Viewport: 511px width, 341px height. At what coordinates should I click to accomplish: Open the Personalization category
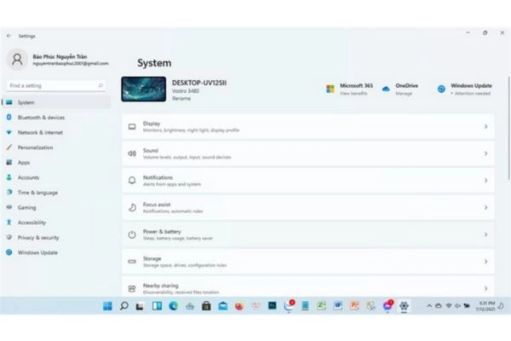35,147
